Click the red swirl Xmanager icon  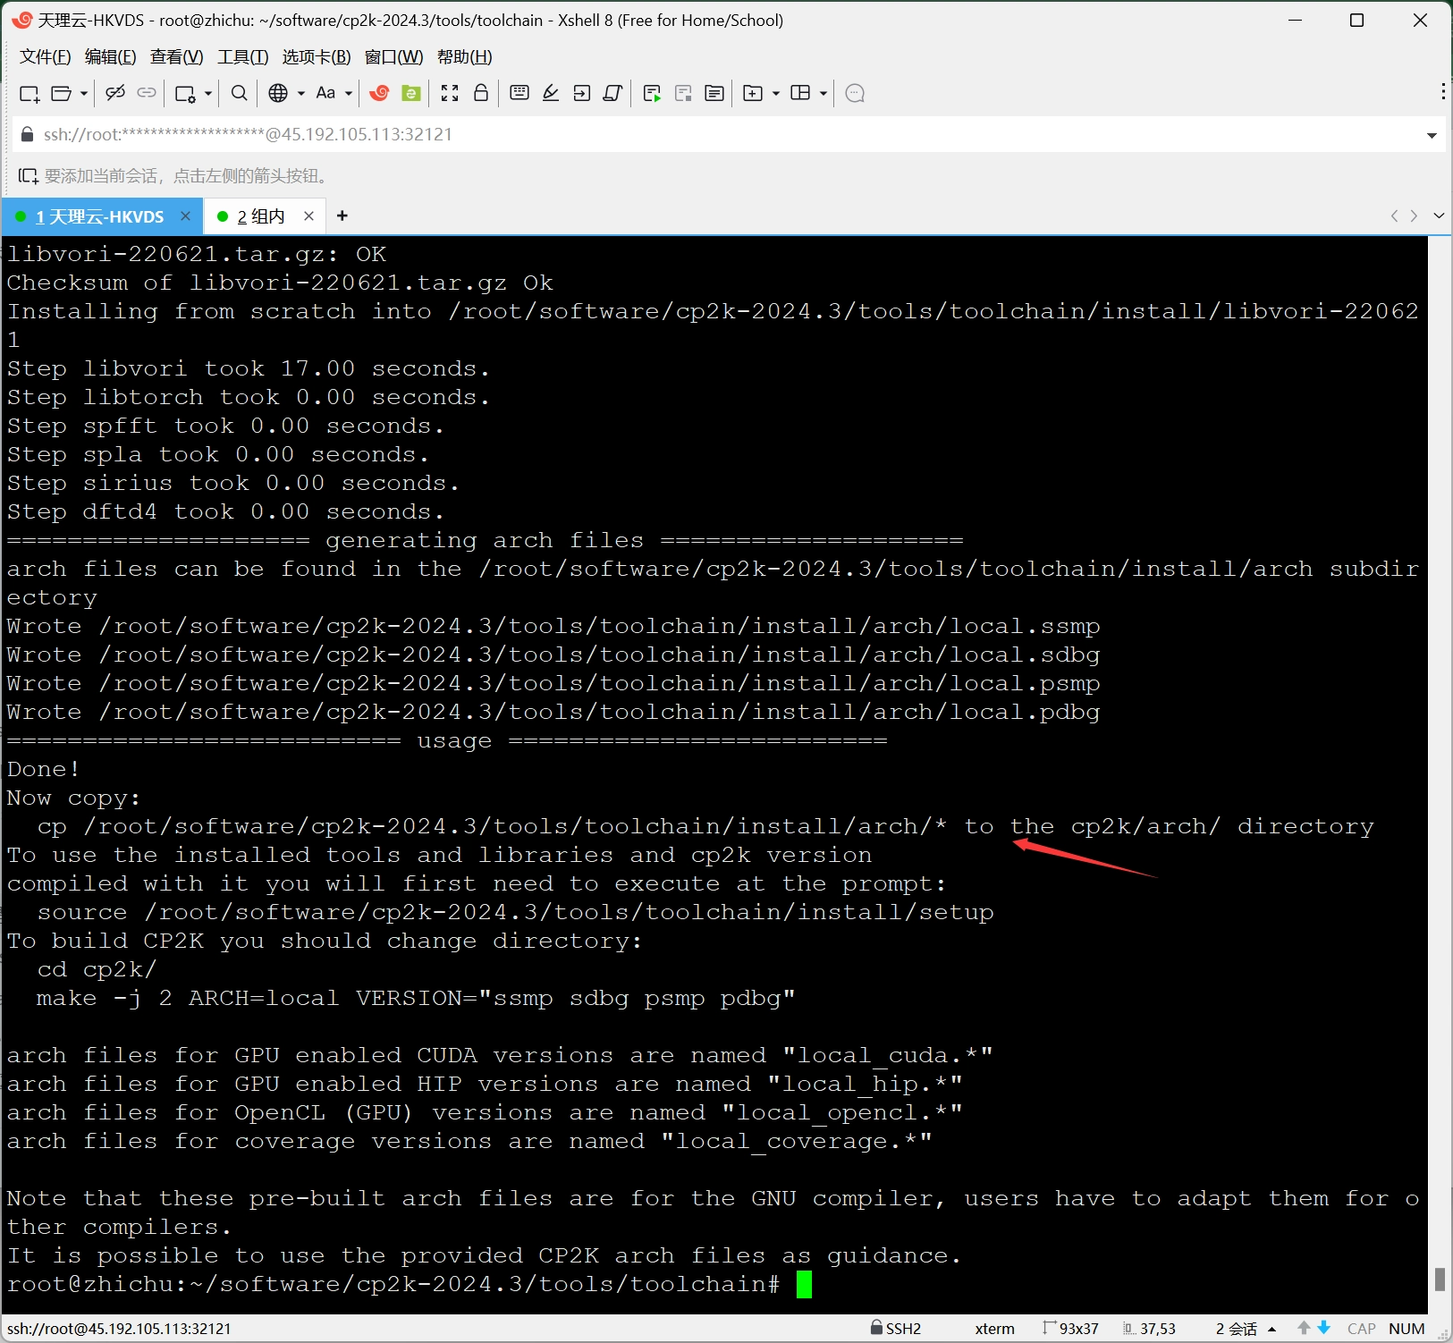pyautogui.click(x=379, y=93)
